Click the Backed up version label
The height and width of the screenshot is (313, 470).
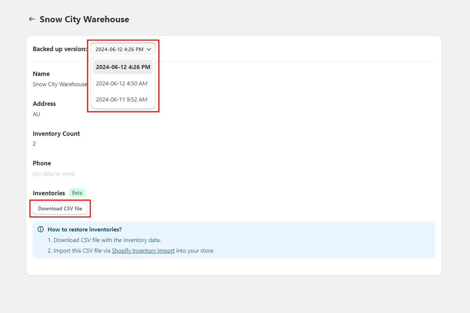tap(60, 49)
